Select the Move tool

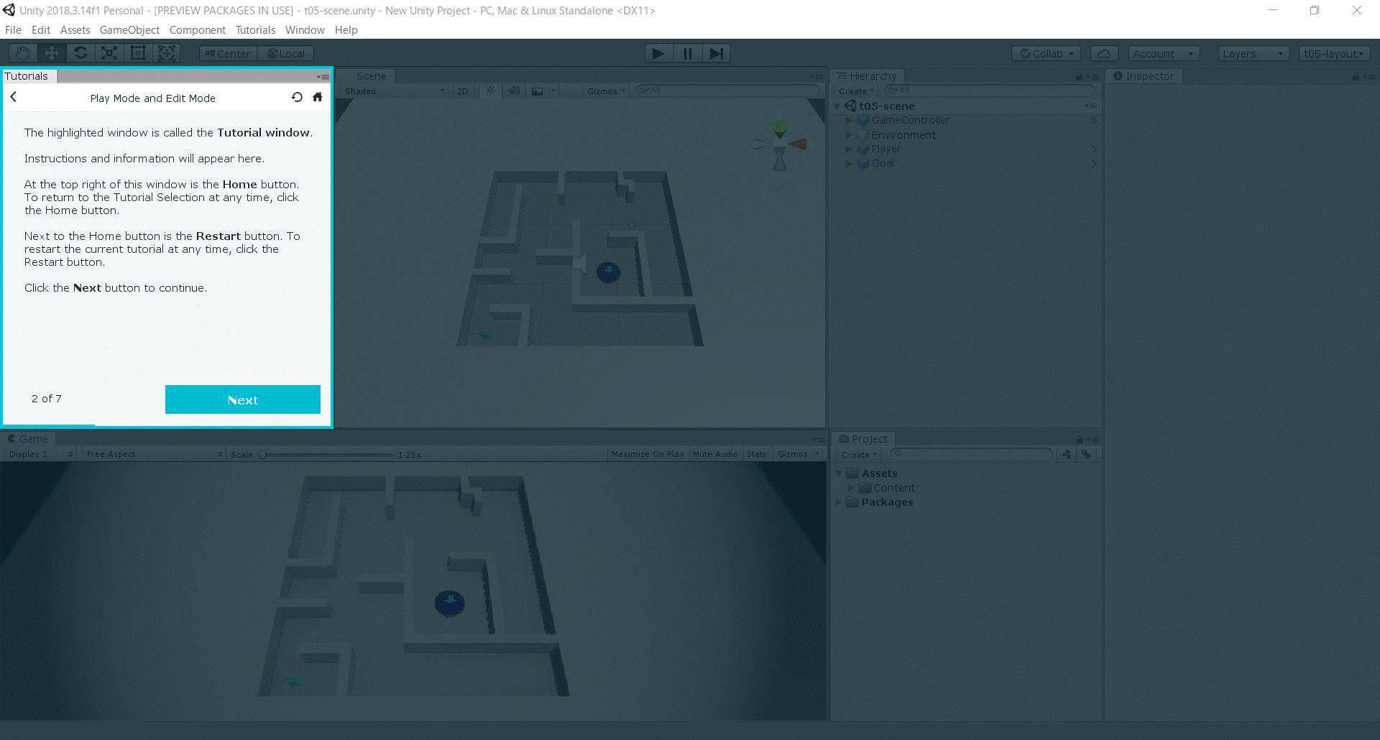(x=52, y=53)
